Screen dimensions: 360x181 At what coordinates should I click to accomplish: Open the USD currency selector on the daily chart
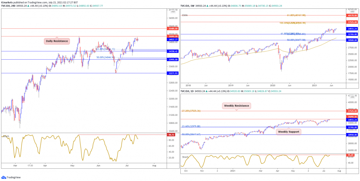click(x=352, y=97)
